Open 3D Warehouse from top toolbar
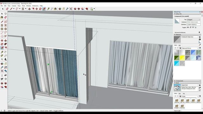This screenshot has height=114, width=203. 75,9
